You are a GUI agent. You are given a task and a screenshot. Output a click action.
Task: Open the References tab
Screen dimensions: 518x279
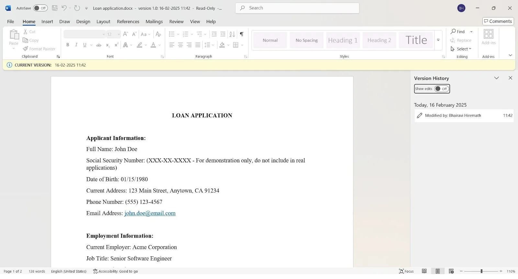pyautogui.click(x=128, y=22)
